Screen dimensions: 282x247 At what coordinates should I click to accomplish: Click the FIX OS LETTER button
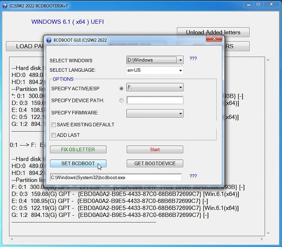pos(78,149)
